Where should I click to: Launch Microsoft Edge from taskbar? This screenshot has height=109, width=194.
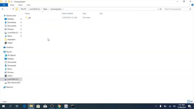[x=24, y=106]
